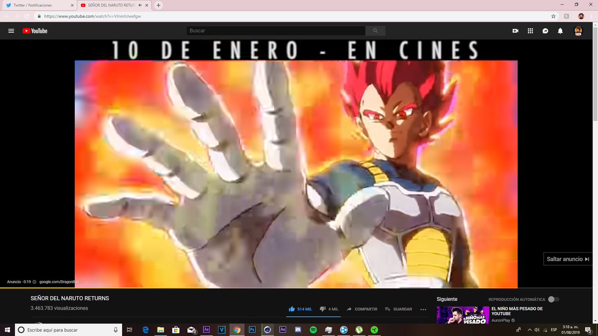
Task: Open the more actions three-dot menu under the video
Action: (423, 309)
